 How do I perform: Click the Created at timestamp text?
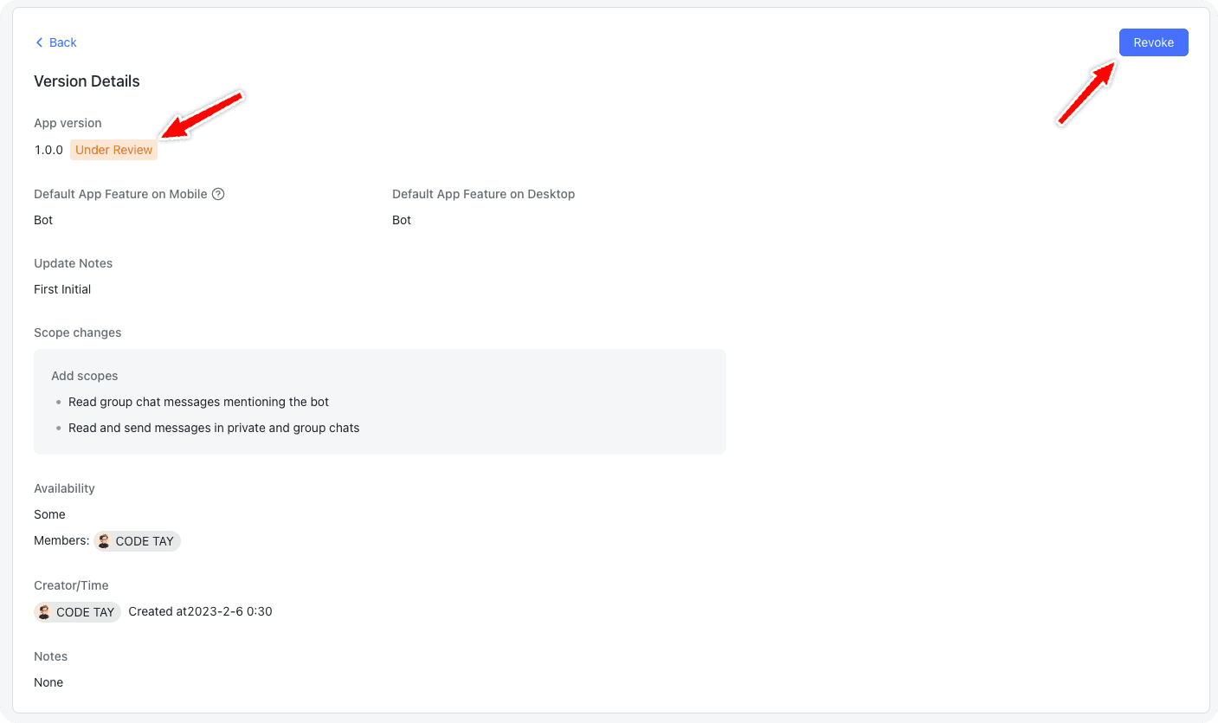(200, 612)
